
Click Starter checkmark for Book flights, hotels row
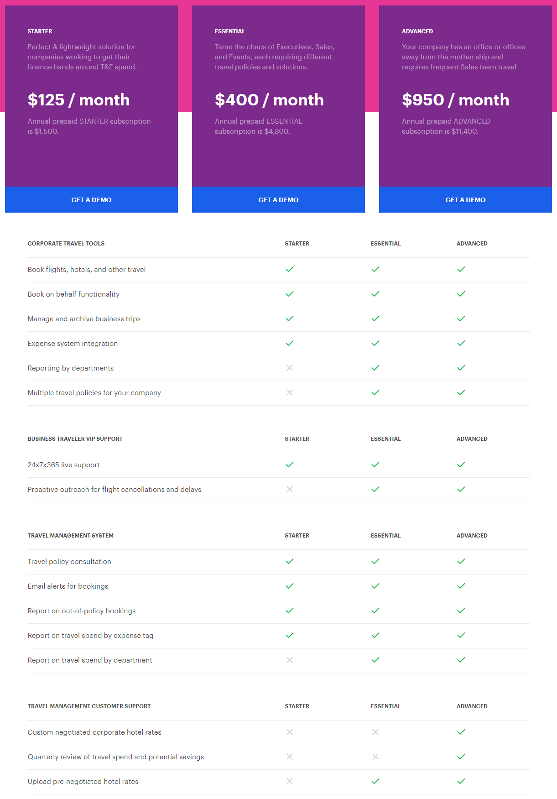[290, 269]
